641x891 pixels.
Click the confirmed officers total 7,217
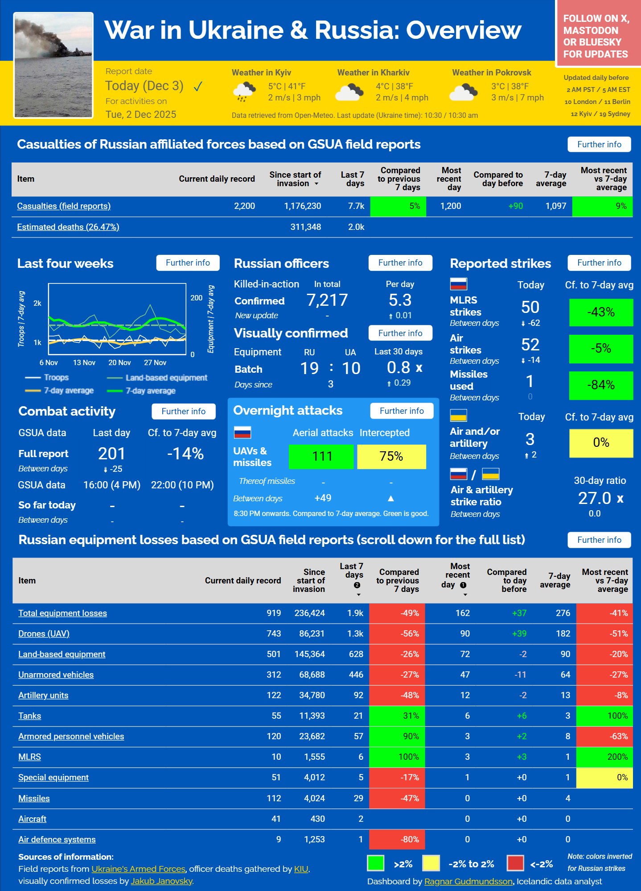(x=327, y=300)
